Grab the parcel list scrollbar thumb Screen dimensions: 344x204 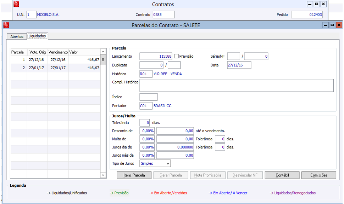tap(103, 60)
